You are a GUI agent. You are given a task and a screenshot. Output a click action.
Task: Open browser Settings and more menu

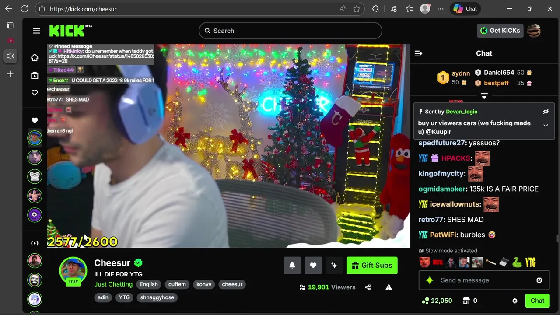pos(441,9)
